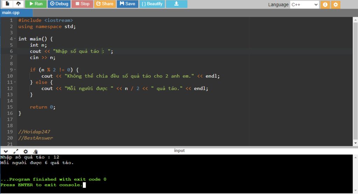Screen dimensions: 358x194
Task: Click line number 14 in the gutter
Action: pos(10,101)
